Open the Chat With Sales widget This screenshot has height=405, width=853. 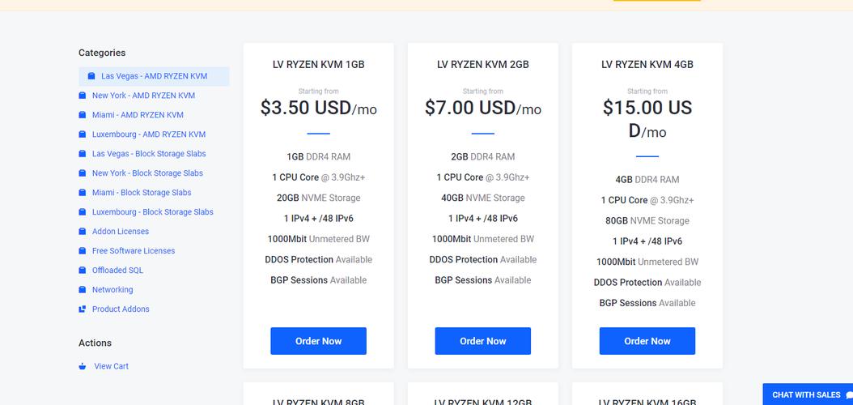pos(808,394)
